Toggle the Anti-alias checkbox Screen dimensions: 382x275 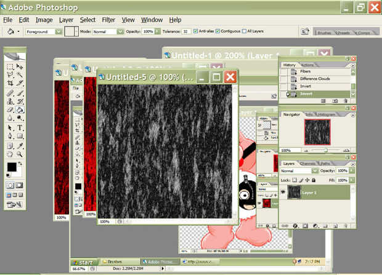[195, 31]
